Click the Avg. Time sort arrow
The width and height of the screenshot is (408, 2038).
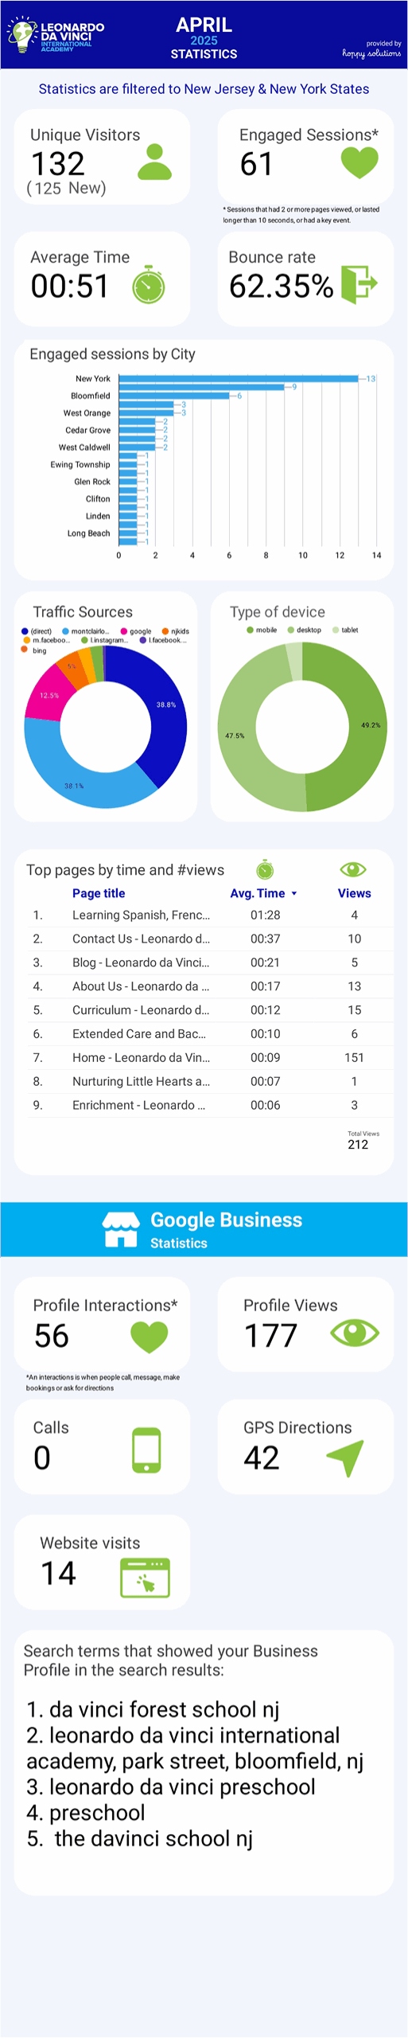[x=294, y=894]
